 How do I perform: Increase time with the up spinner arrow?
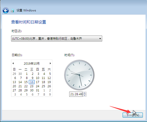pos(85,93)
